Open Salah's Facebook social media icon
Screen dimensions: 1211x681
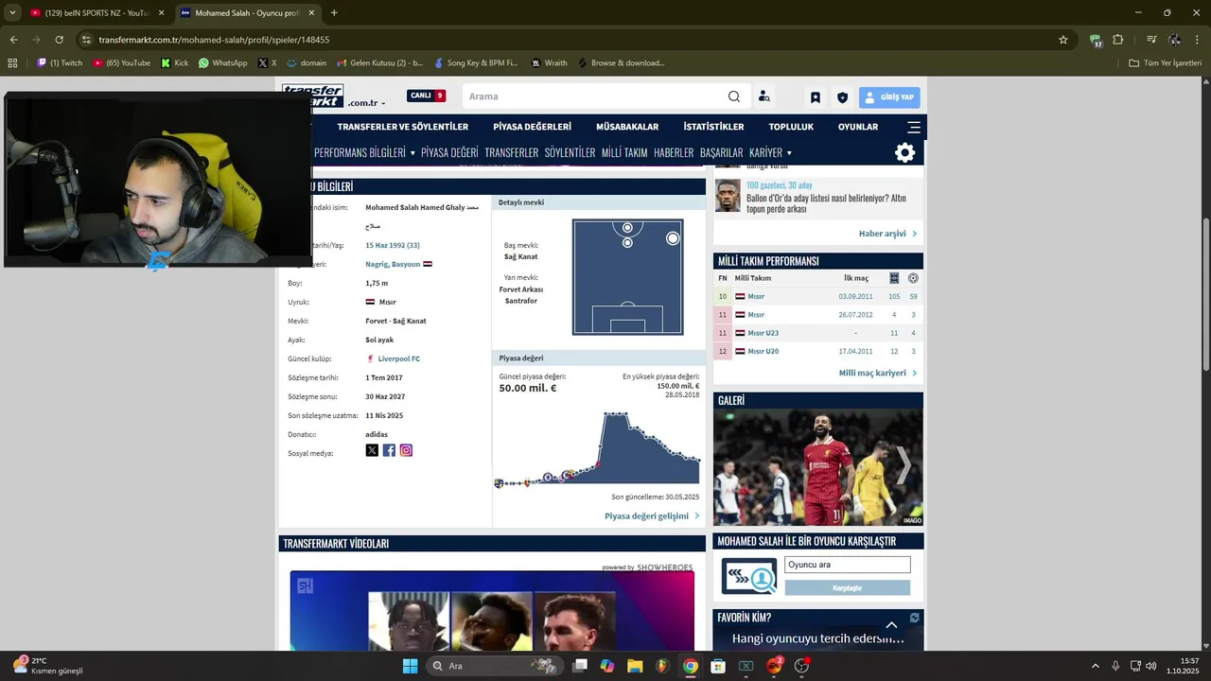pos(389,450)
